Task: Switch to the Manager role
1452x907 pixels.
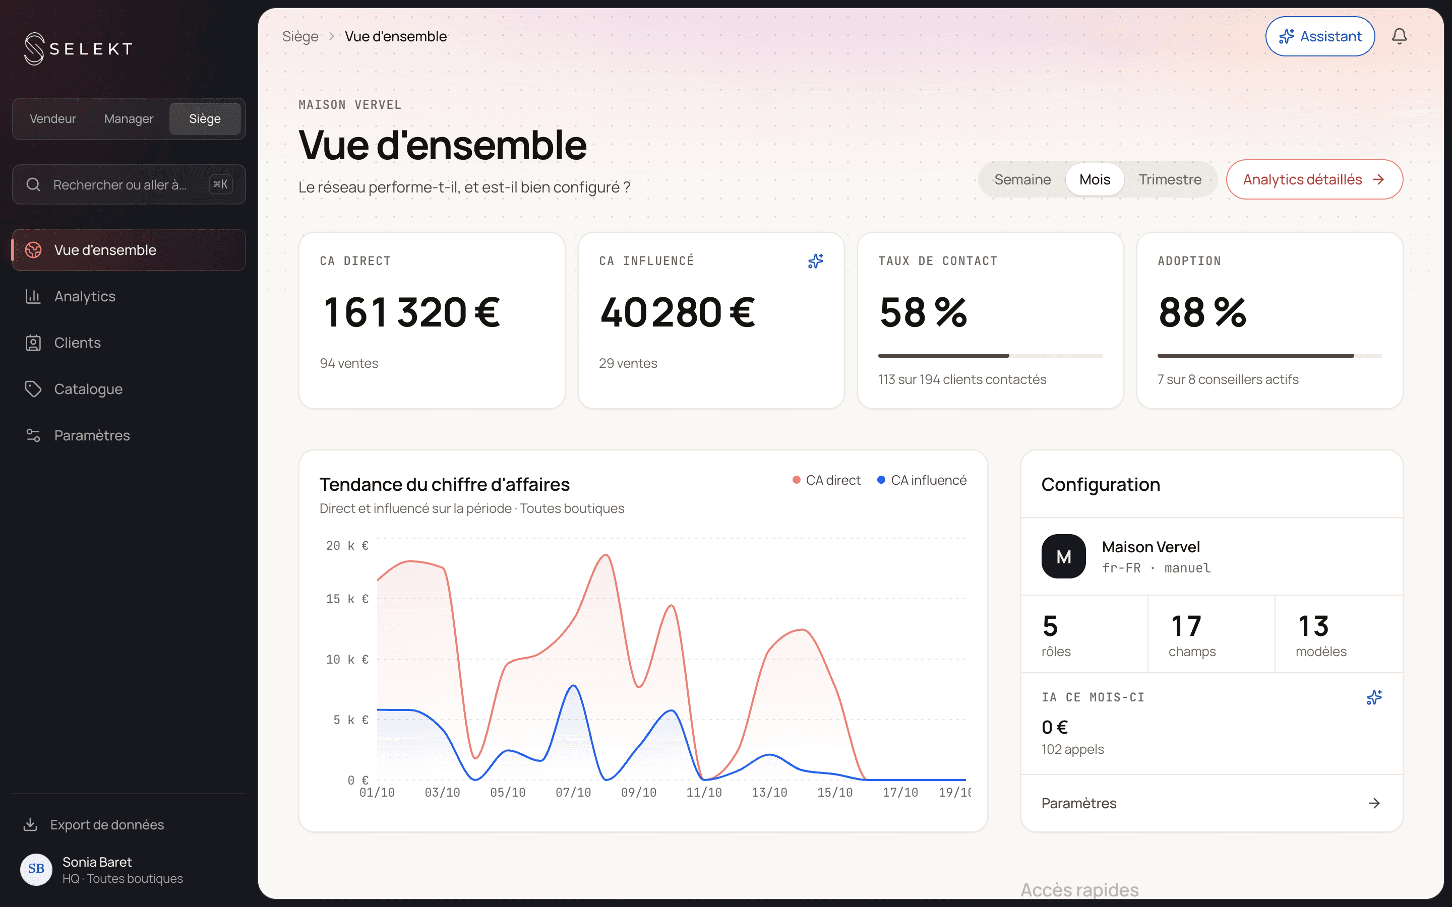Action: click(x=129, y=119)
